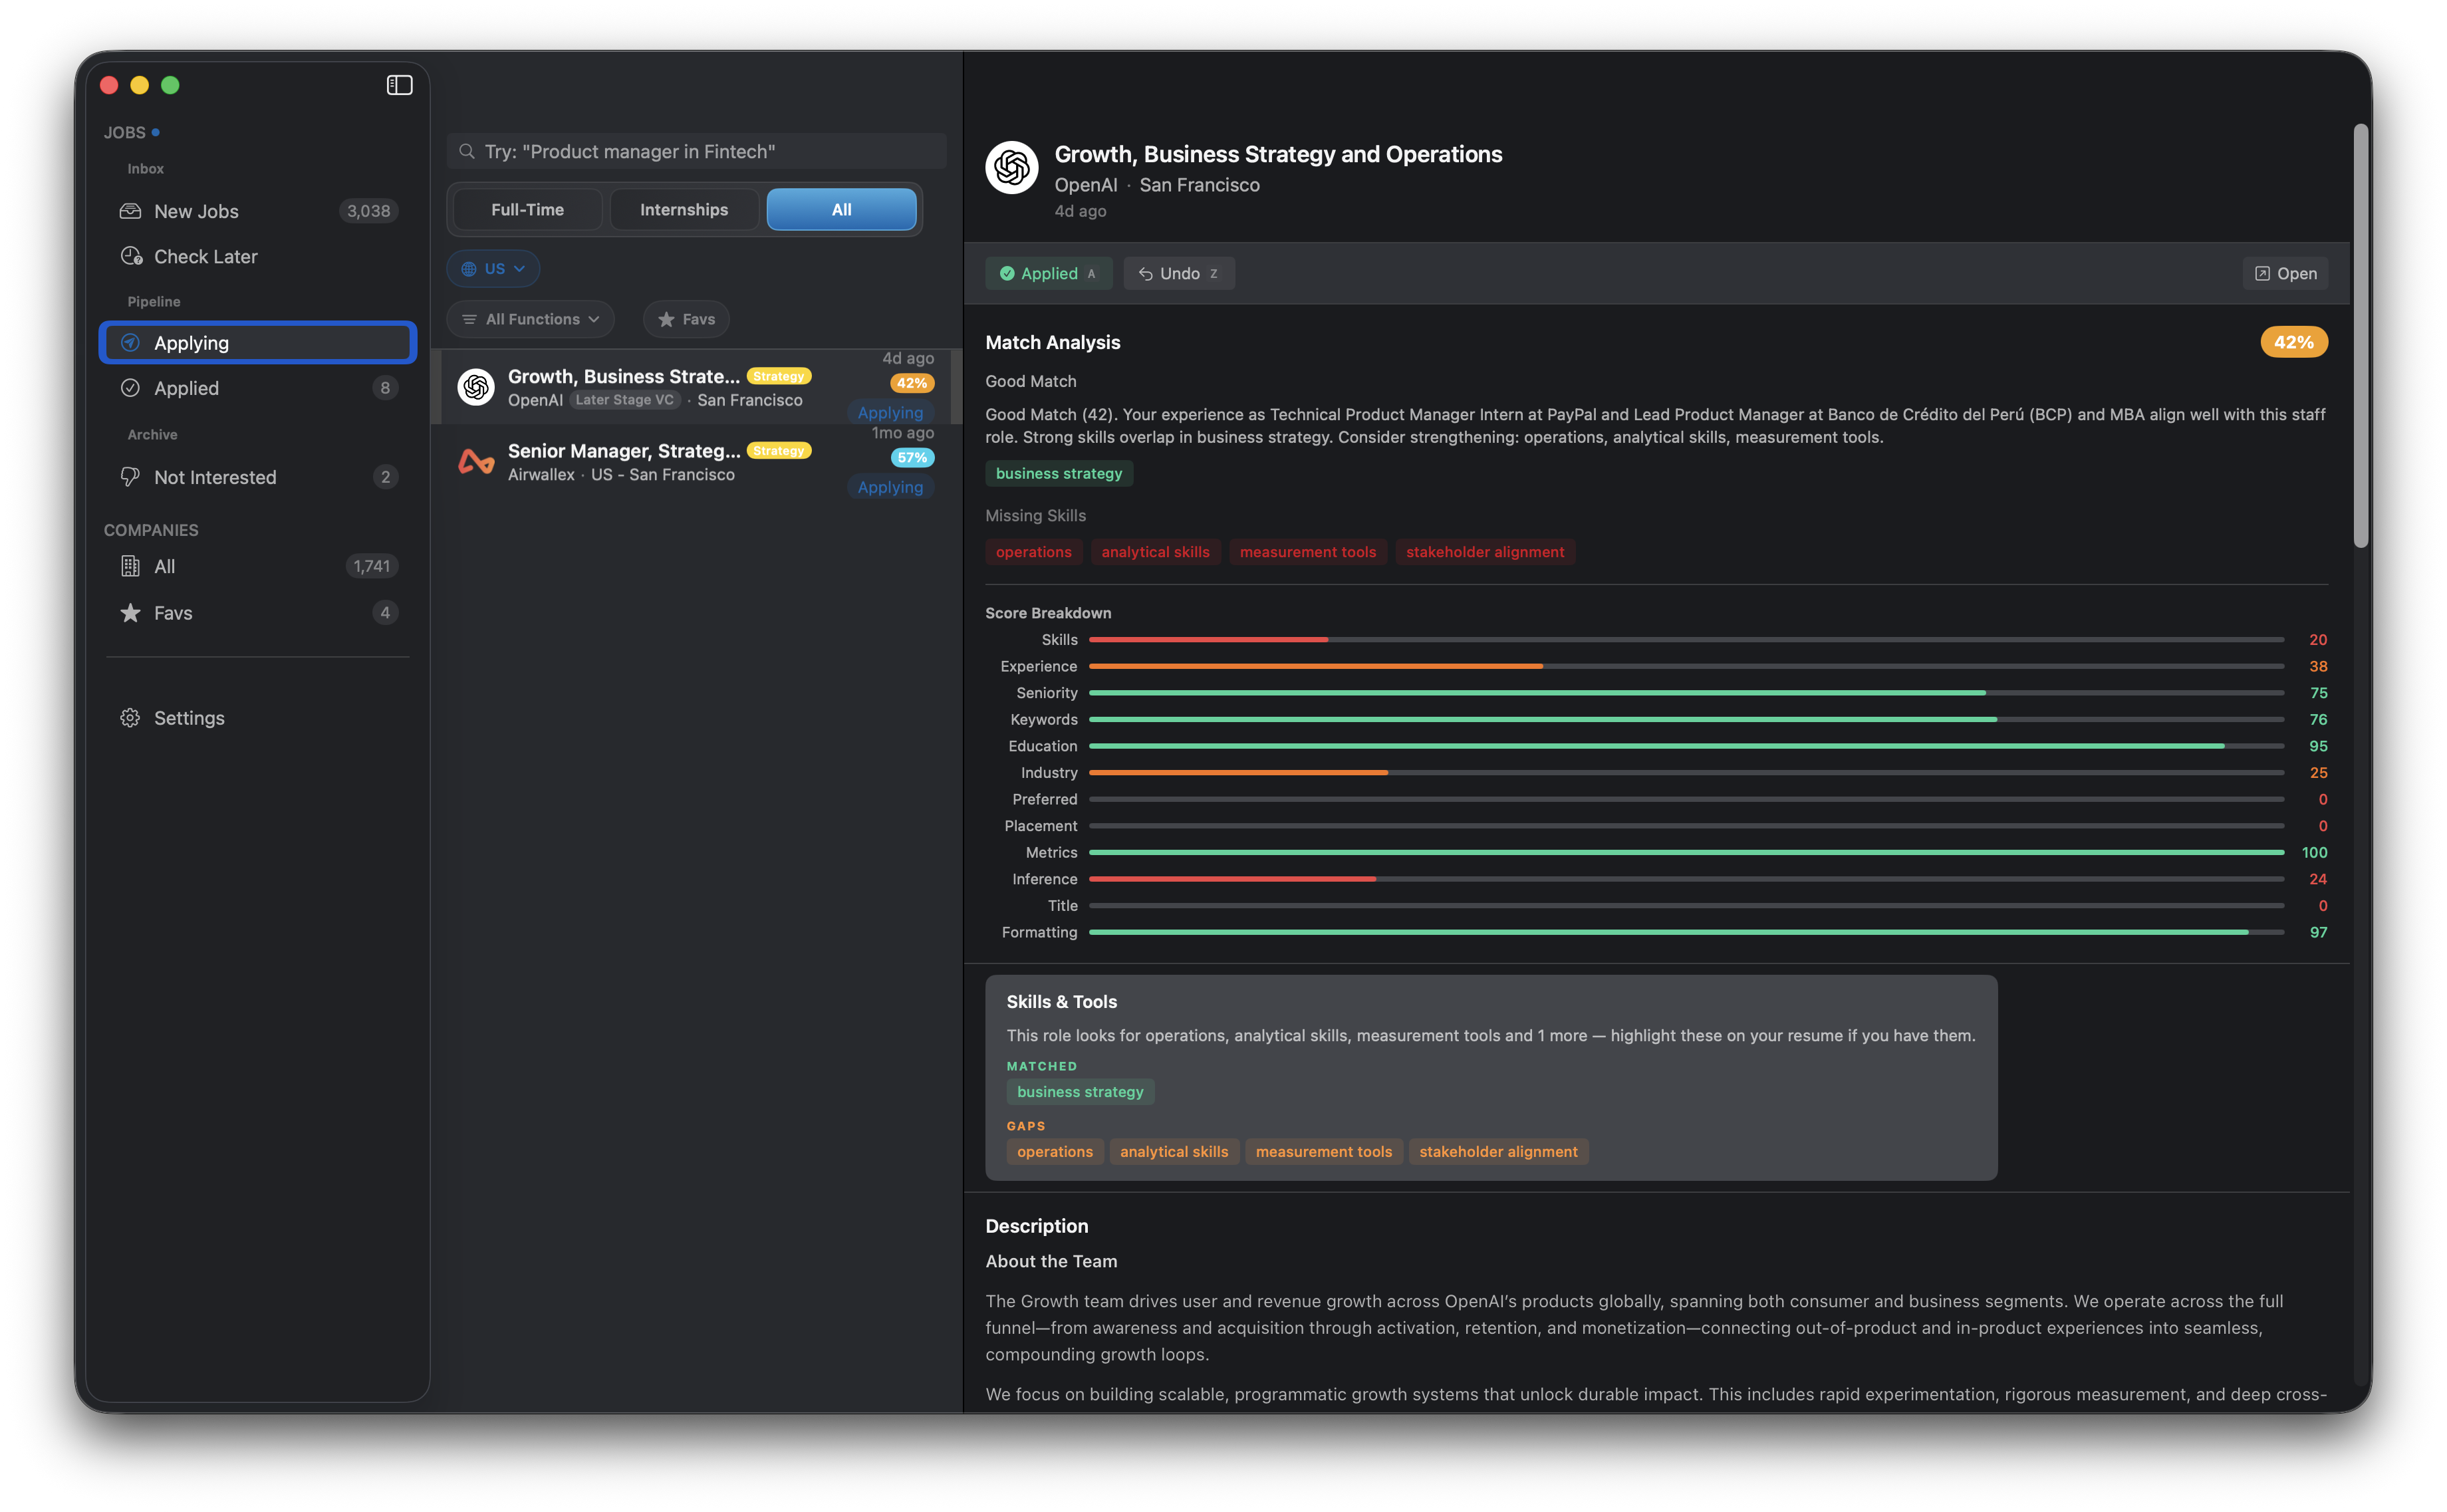Click the Undo button

click(1178, 273)
